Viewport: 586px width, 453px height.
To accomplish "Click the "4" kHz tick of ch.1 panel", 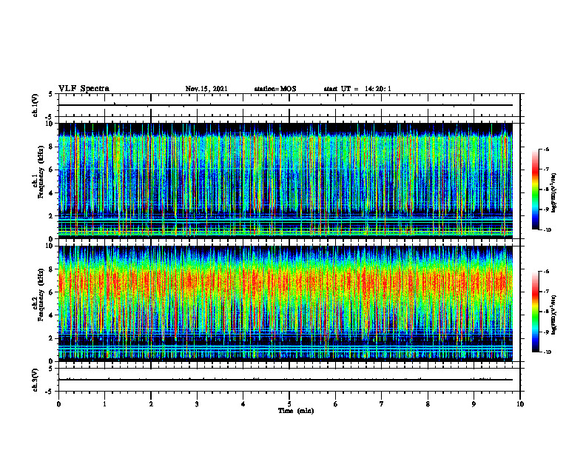I will point(52,193).
